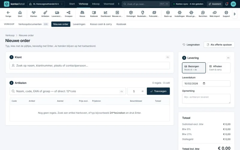Screen dimensions: 240x150
Task: Click the Prijs excl. column header
Action: tap(84, 101)
